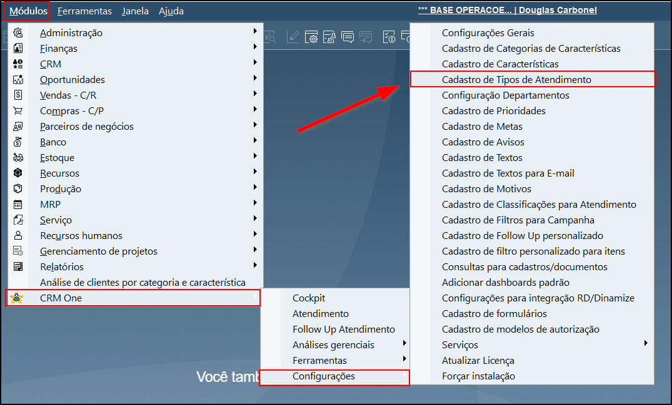This screenshot has height=405, width=672.
Task: Click Atualizar Licença menu entry
Action: pyautogui.click(x=478, y=361)
